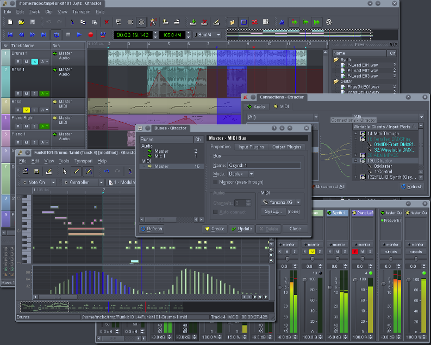The image size is (431, 345).
Task: Open the Mode Duplex dropdown in Buses
Action: click(241, 174)
